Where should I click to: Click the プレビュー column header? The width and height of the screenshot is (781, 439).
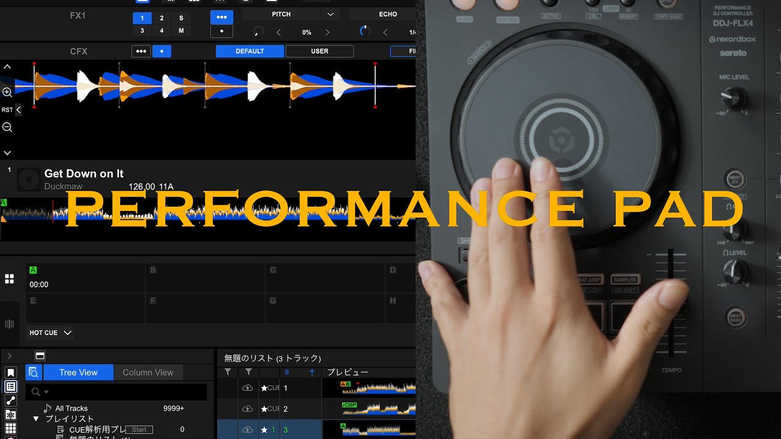coord(348,373)
